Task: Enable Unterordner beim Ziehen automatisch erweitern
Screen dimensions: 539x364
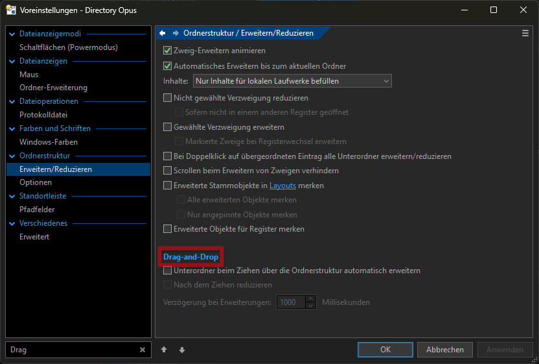Action: 167,271
